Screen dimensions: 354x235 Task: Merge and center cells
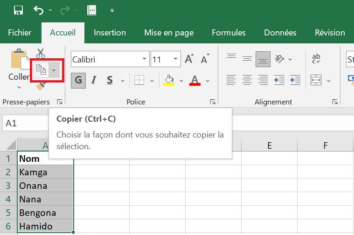pyautogui.click(x=316, y=80)
